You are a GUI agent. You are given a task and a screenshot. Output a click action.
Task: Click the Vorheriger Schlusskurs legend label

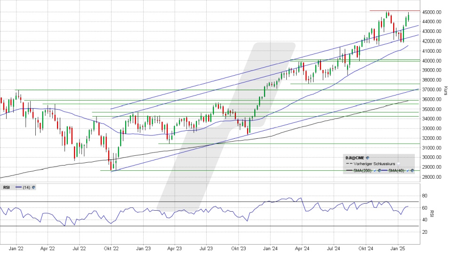point(374,164)
